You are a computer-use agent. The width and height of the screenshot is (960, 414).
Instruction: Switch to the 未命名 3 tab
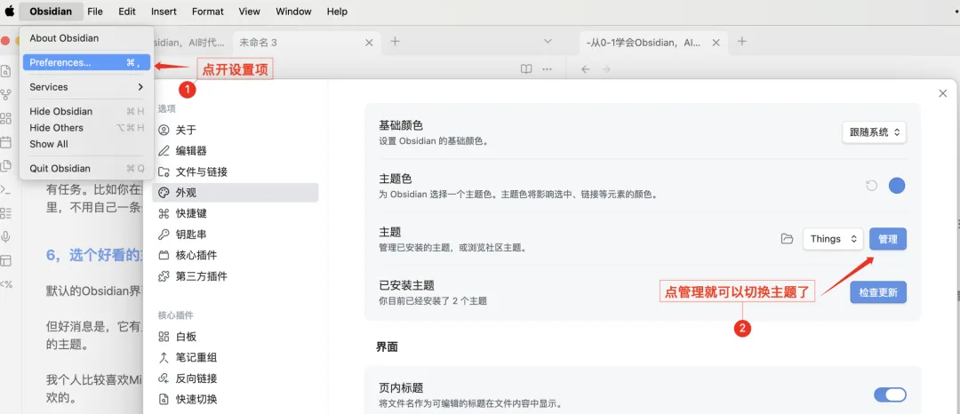tap(306, 42)
